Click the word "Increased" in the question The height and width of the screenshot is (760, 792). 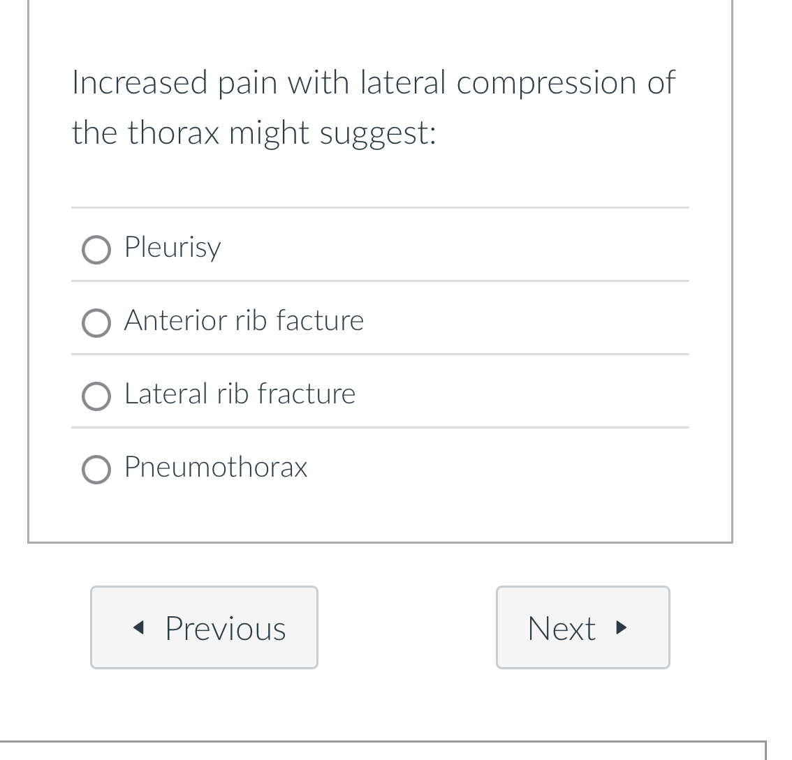click(140, 82)
